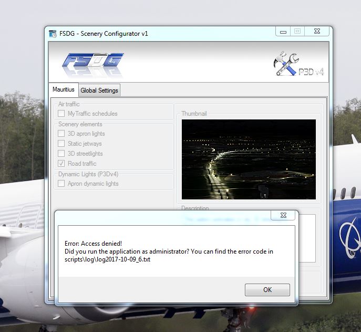Enable the MyTraffic schedules checkbox

click(61, 114)
